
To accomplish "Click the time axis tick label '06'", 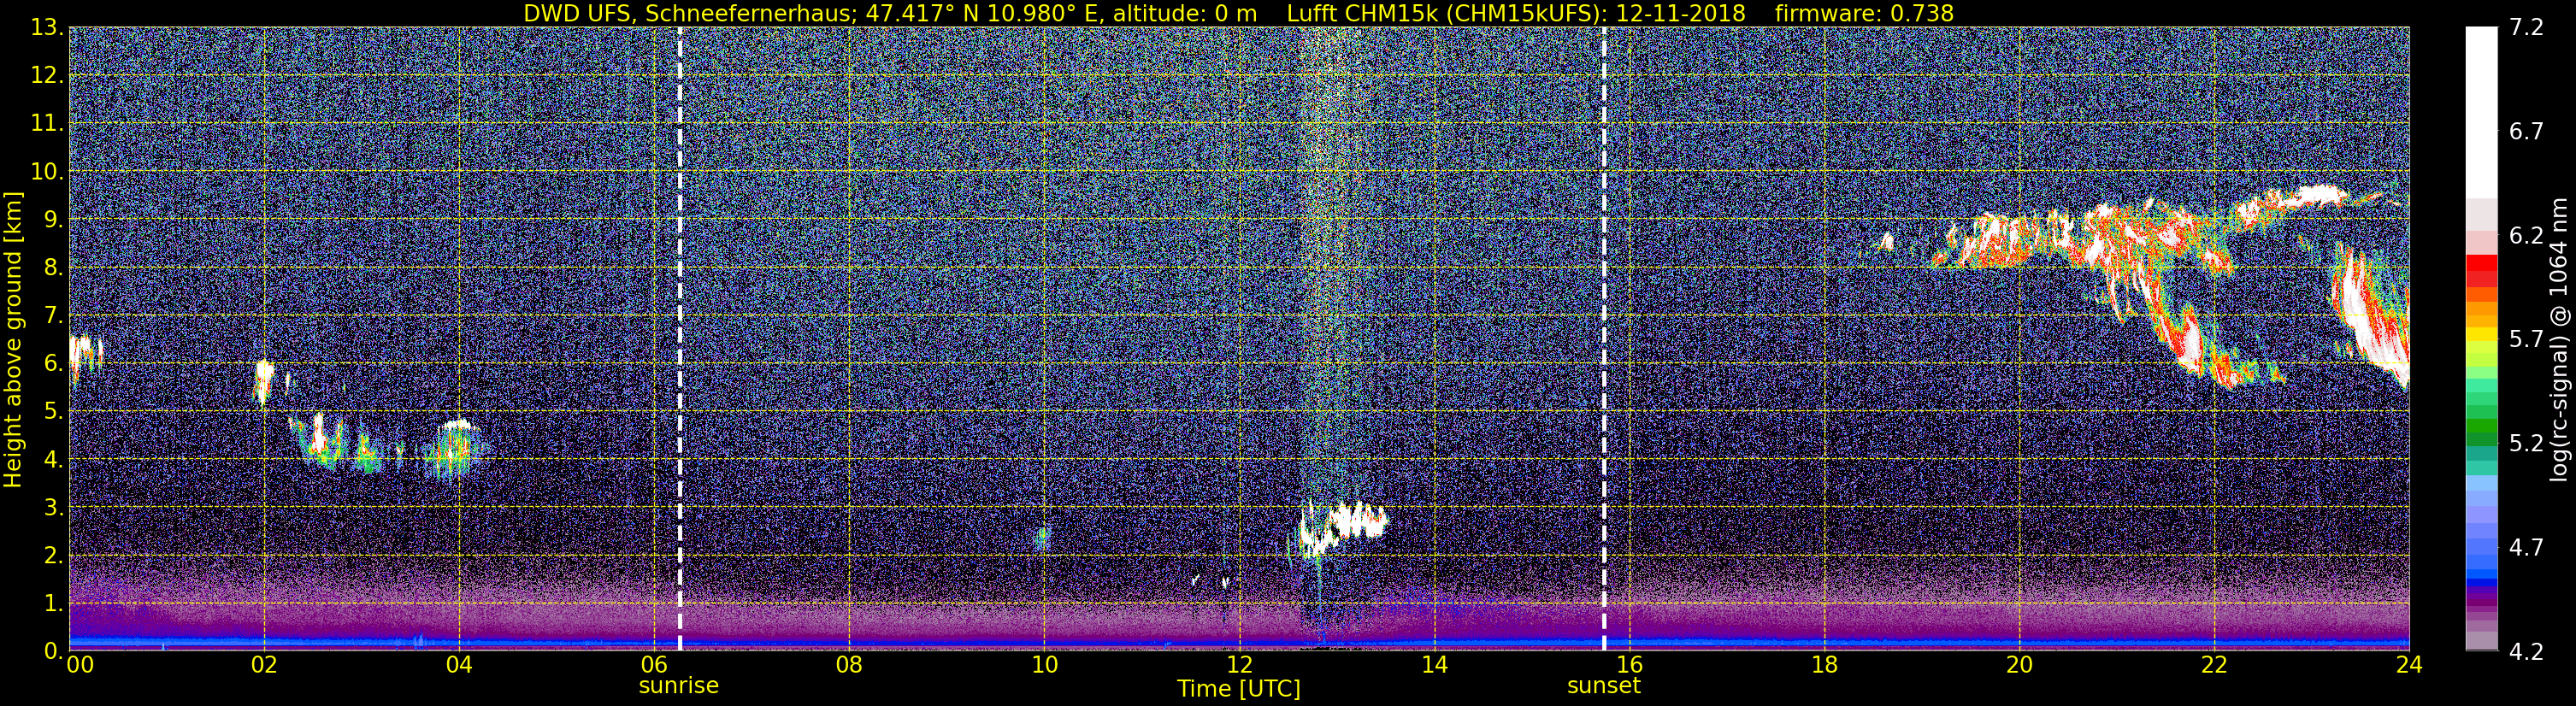I will 654,666.
